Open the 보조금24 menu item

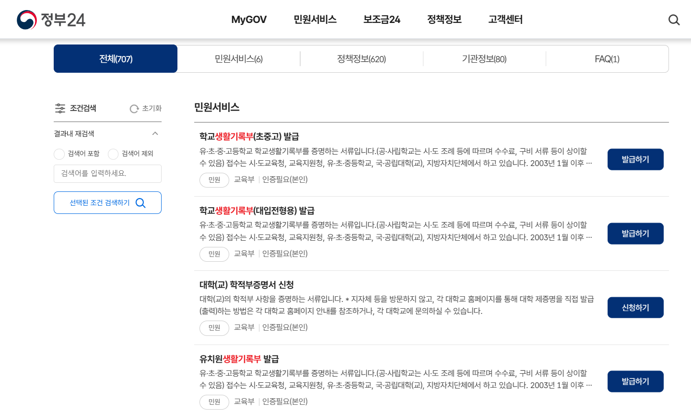tap(381, 20)
